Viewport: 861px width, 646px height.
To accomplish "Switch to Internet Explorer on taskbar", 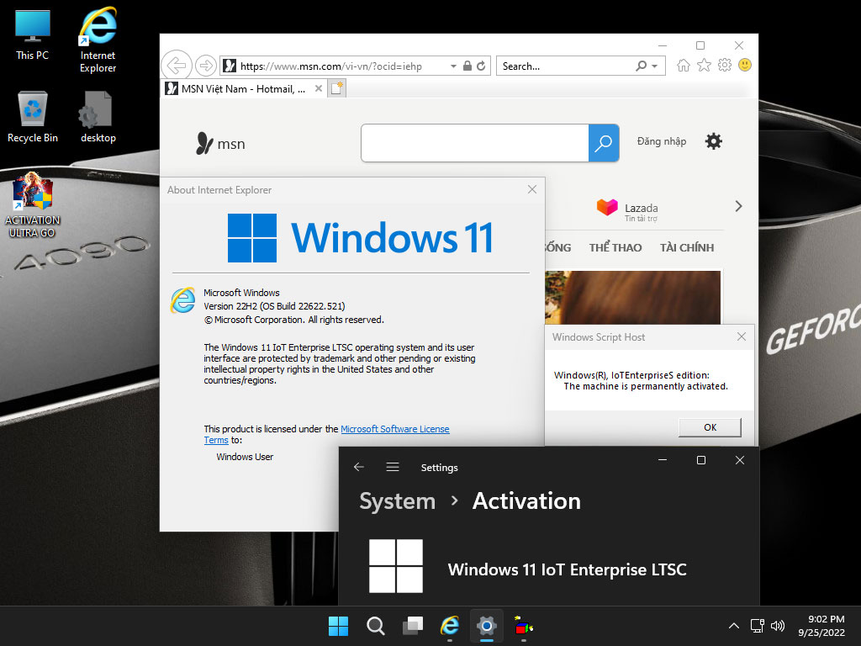I will click(x=450, y=626).
